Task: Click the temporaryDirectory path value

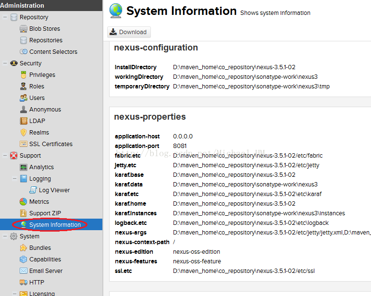Action: pyautogui.click(x=251, y=86)
